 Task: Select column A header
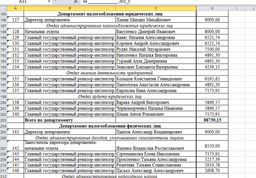(x=15, y=8)
